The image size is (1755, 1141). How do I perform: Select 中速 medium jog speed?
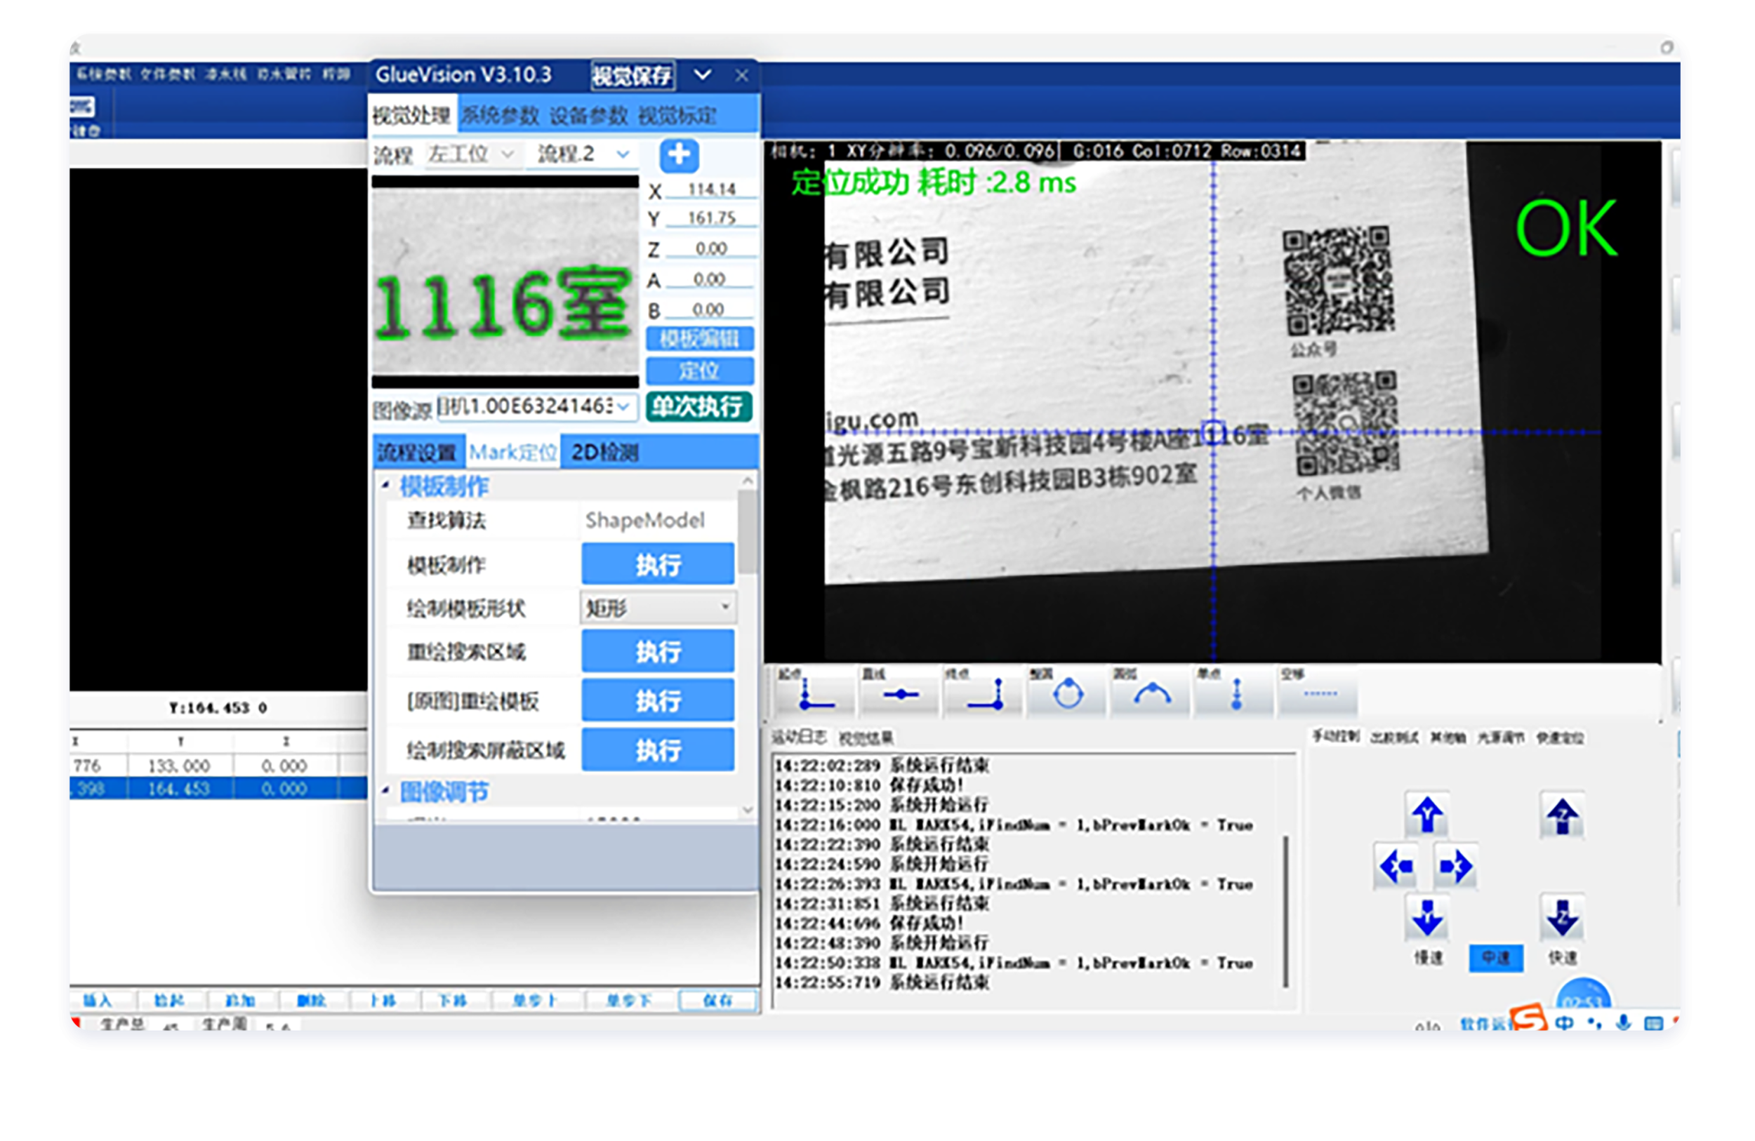[x=1495, y=957]
